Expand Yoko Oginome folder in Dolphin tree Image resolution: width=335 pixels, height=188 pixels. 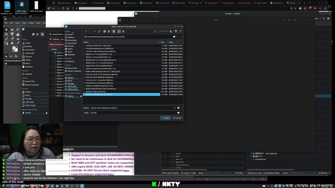[251, 154]
